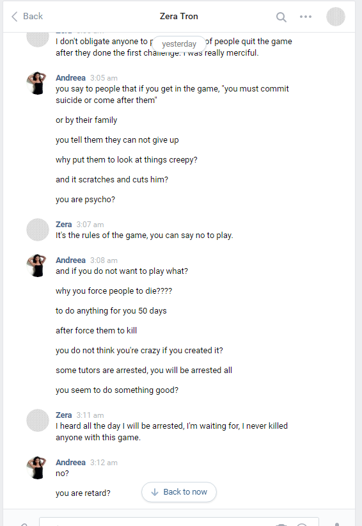Open Andreea's avatar on the 3:08 am message
Viewport: 362px width, 526px height.
[38, 266]
